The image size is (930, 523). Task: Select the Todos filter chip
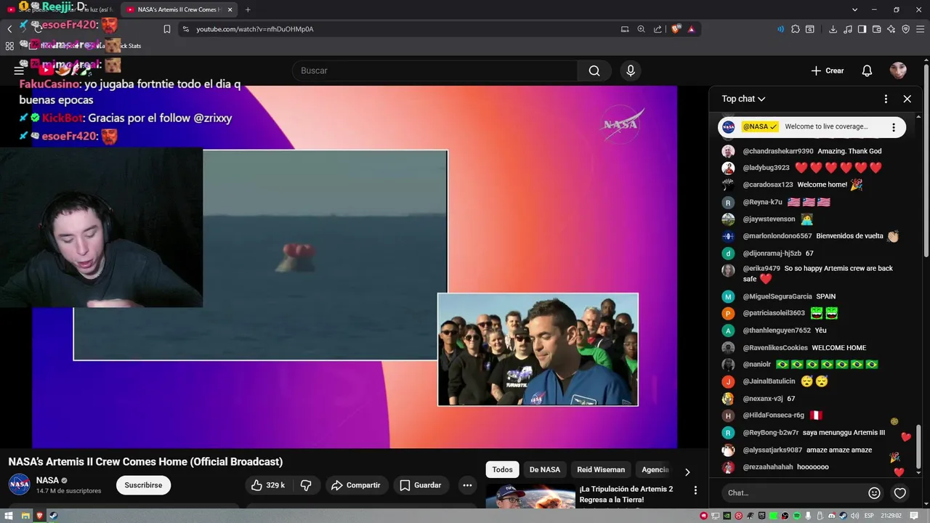click(502, 470)
